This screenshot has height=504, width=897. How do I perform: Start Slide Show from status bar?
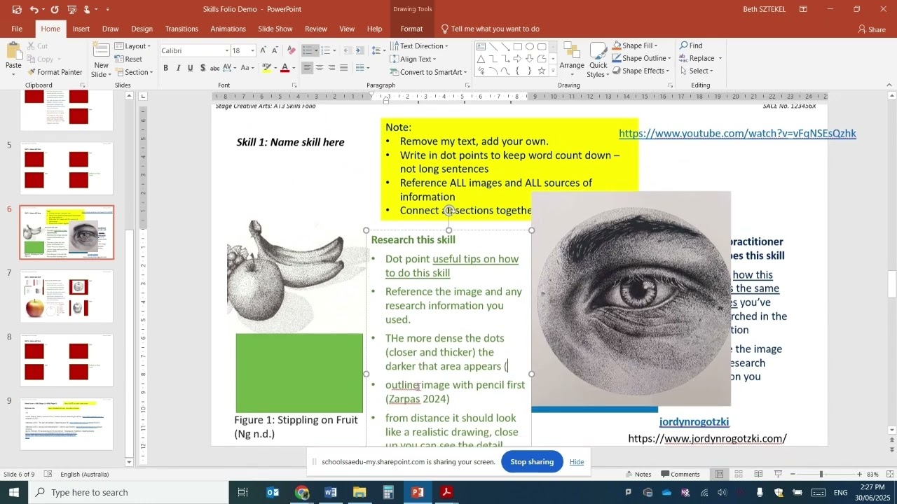coord(778,474)
